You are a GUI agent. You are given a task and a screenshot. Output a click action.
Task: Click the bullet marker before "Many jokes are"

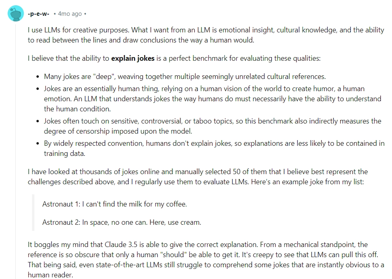point(38,77)
